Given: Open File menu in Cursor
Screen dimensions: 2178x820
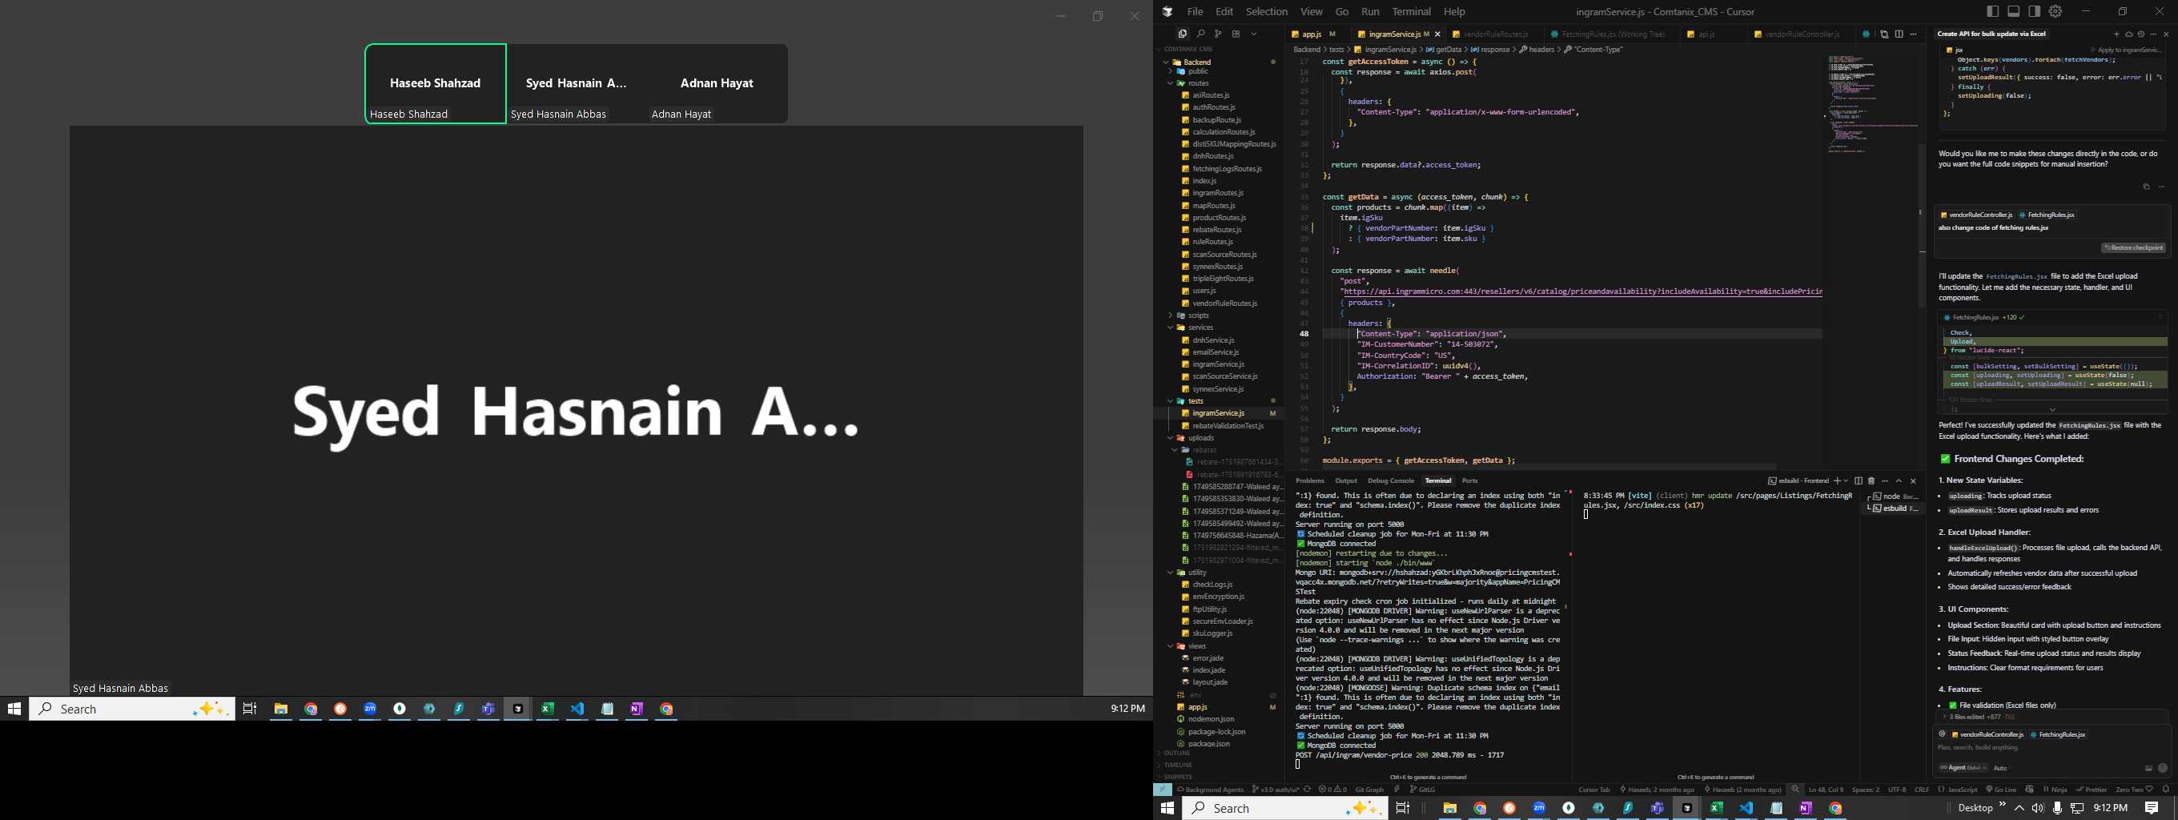Looking at the screenshot, I should (x=1195, y=12).
